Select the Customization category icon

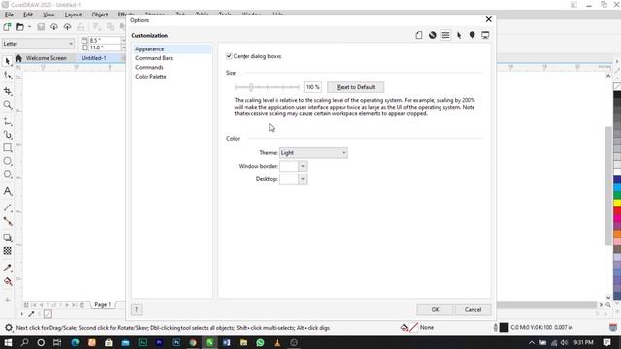pyautogui.click(x=445, y=35)
